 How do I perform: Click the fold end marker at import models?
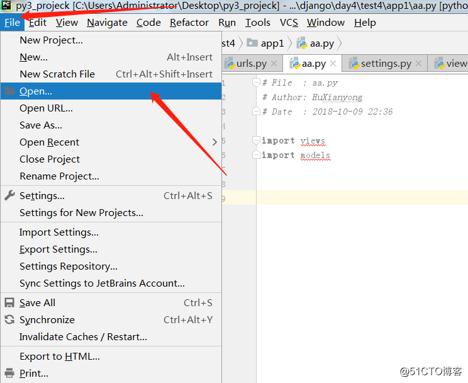click(256, 155)
